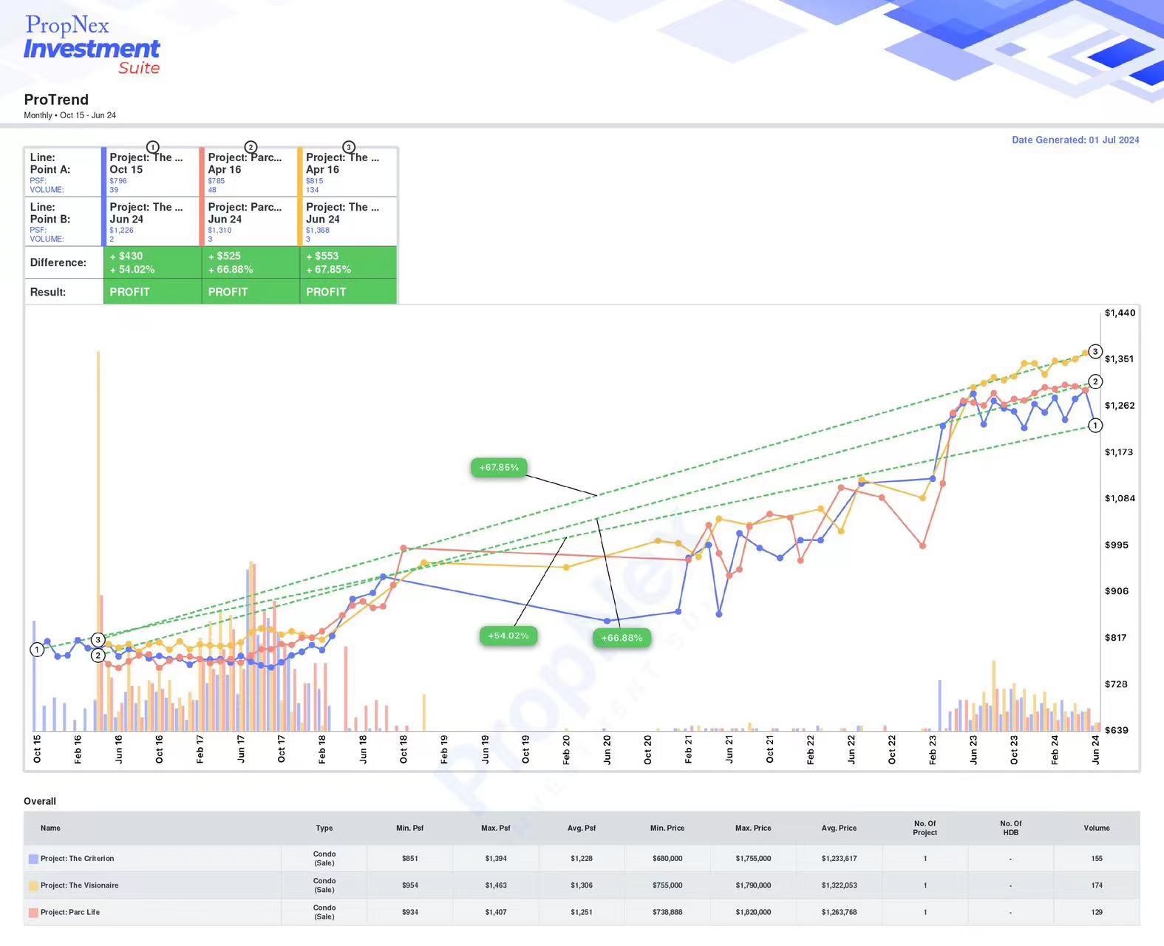Screen dimensions: 1164x946
Task: Click the '$1,173' y-axis label
Action: coord(1119,452)
